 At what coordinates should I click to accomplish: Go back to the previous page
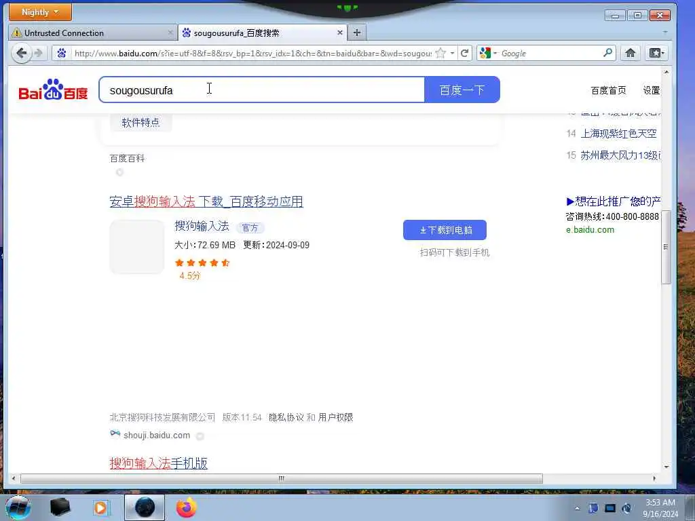(x=21, y=53)
